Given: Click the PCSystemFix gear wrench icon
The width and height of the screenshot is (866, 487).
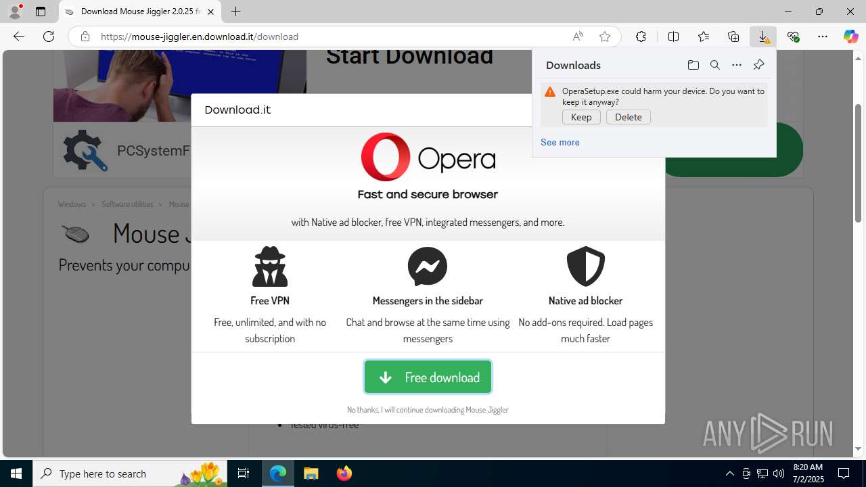Looking at the screenshot, I should (x=85, y=150).
